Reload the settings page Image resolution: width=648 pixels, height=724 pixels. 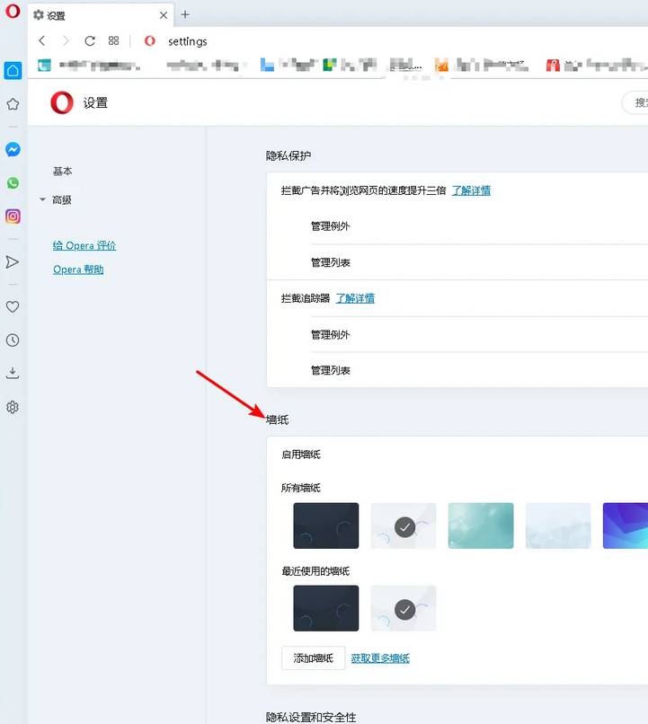(x=90, y=41)
